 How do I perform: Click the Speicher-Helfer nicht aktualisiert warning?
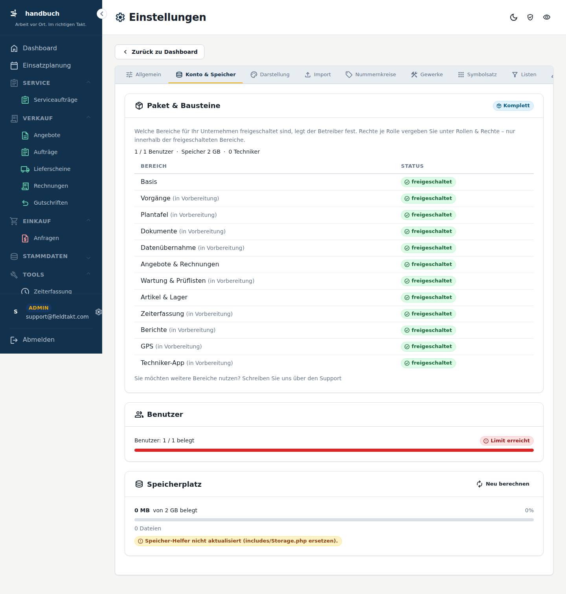click(238, 541)
